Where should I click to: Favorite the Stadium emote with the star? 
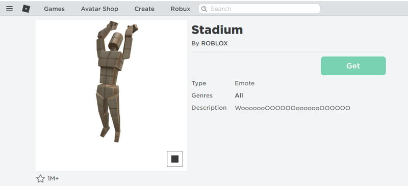40,178
